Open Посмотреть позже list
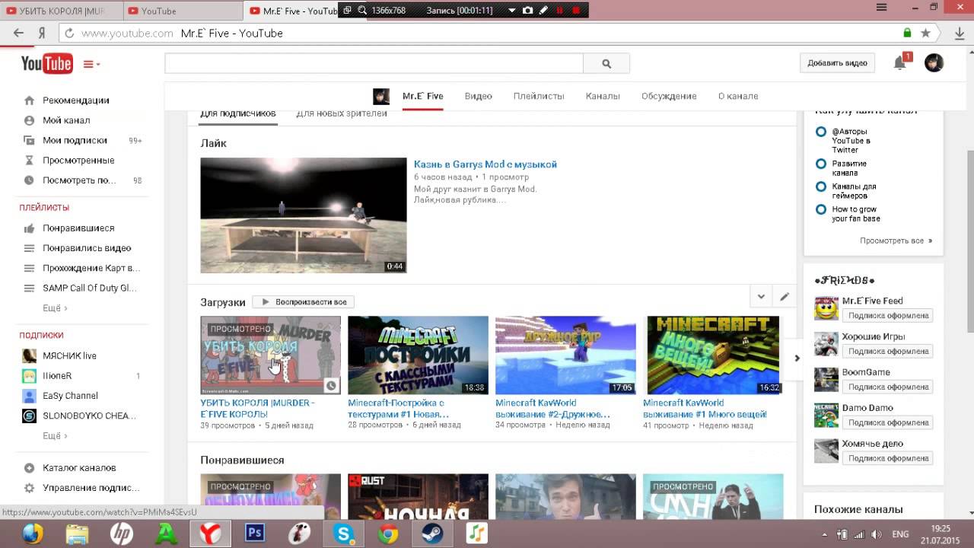This screenshot has height=548, width=974. tap(79, 180)
